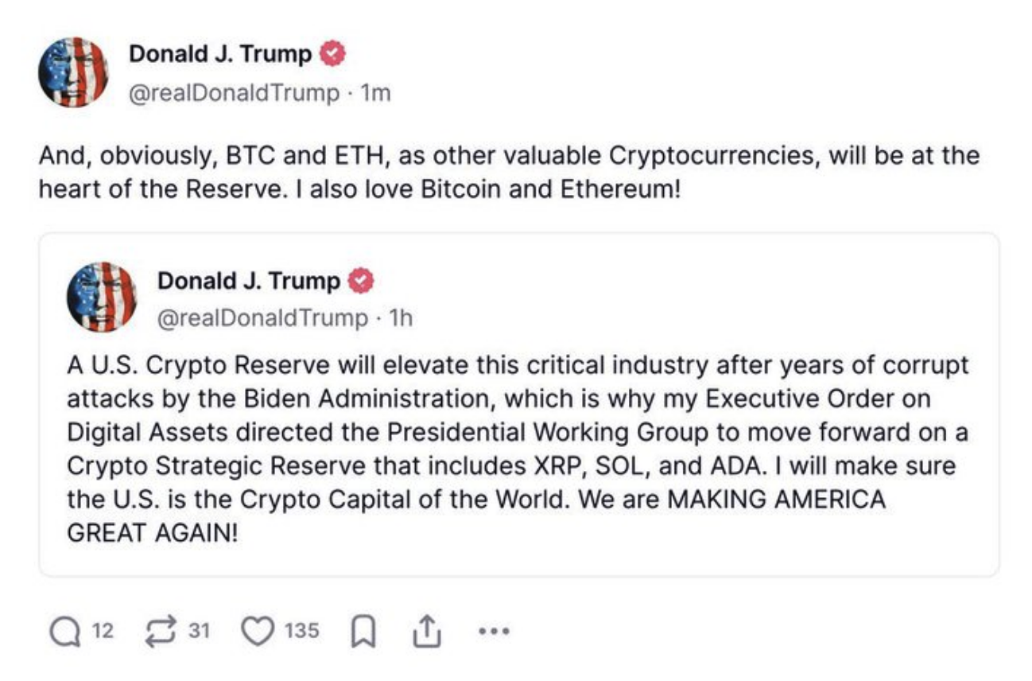Click Donald J. Trump name in quoted post
The height and width of the screenshot is (681, 1032).
coord(249,281)
